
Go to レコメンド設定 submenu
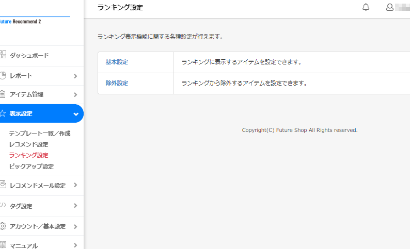(x=29, y=144)
